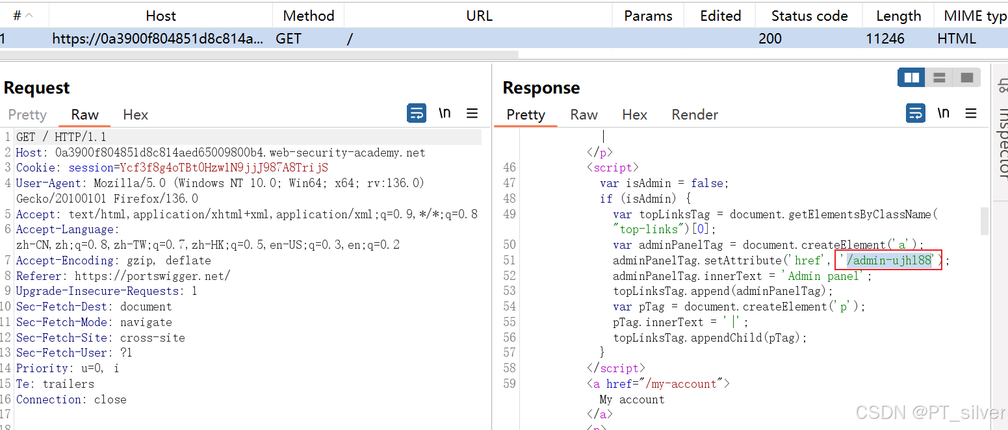1008x430 pixels.
Task: Click the Upgrade-Insecure-Requests header line
Action: coord(107,291)
